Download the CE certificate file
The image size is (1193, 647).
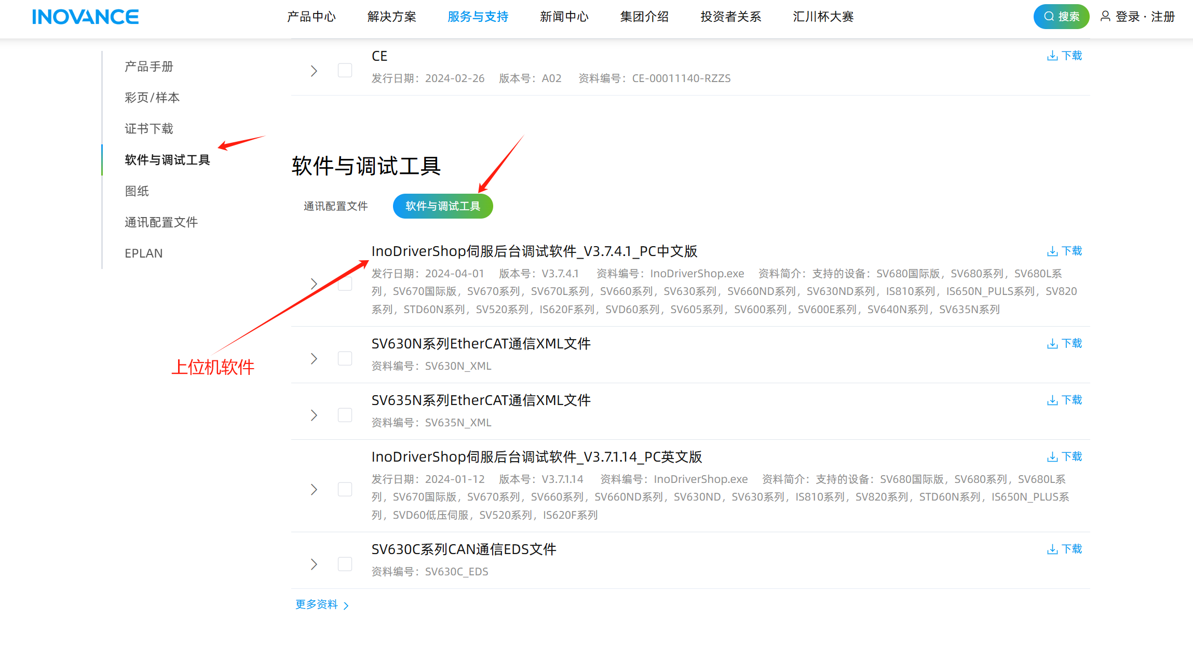(x=1064, y=56)
